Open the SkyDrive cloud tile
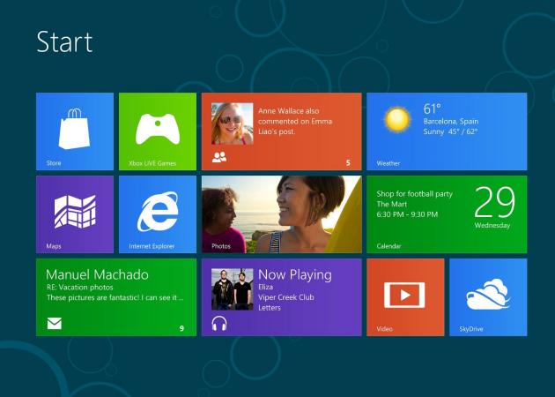The width and height of the screenshot is (555, 397). [488, 295]
